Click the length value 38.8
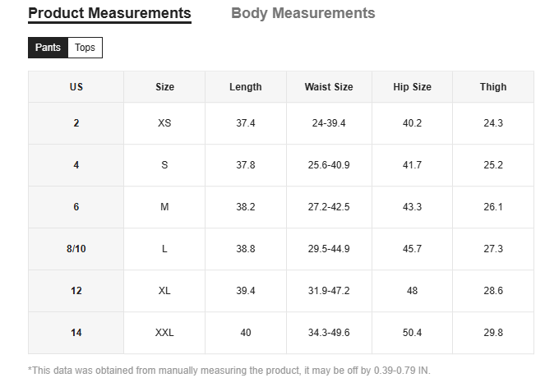Image resolution: width=545 pixels, height=387 pixels. (x=246, y=249)
